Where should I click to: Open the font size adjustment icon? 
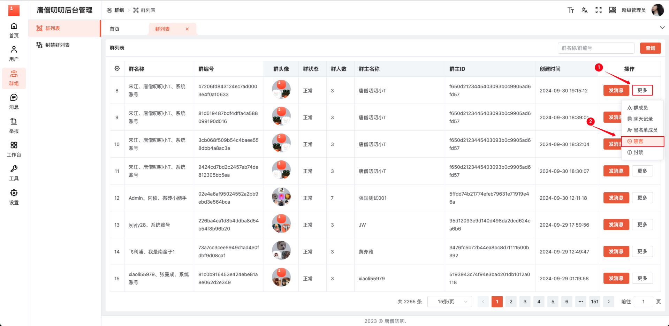coord(571,10)
